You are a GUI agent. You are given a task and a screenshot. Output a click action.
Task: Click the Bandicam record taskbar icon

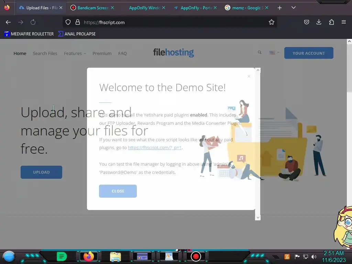pos(196,256)
